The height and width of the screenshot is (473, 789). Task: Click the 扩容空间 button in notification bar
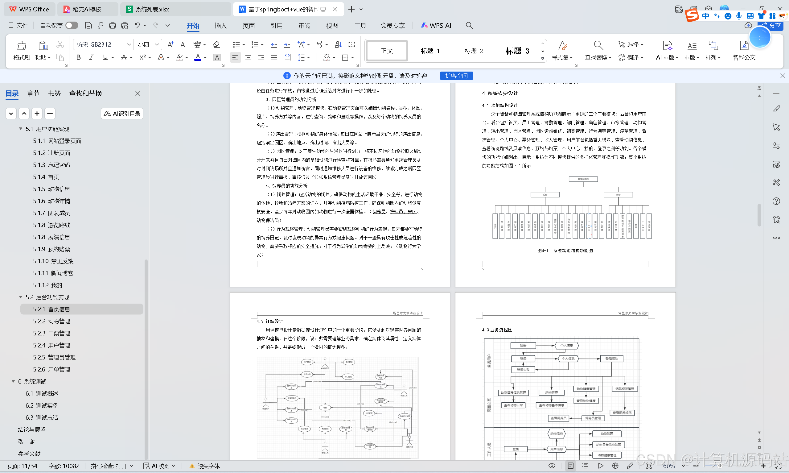(x=456, y=76)
